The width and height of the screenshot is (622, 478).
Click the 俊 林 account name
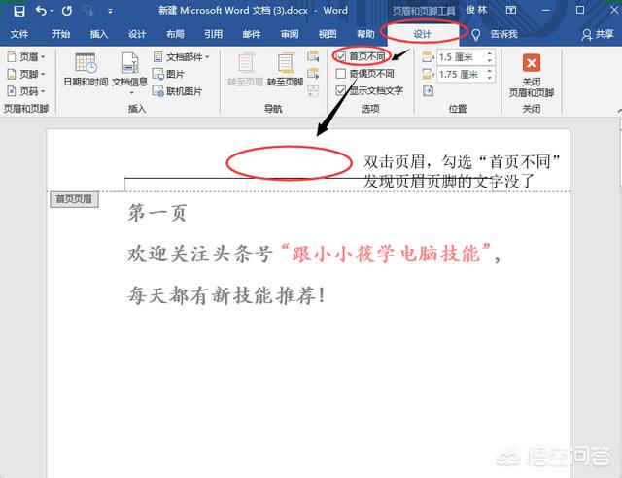(476, 10)
